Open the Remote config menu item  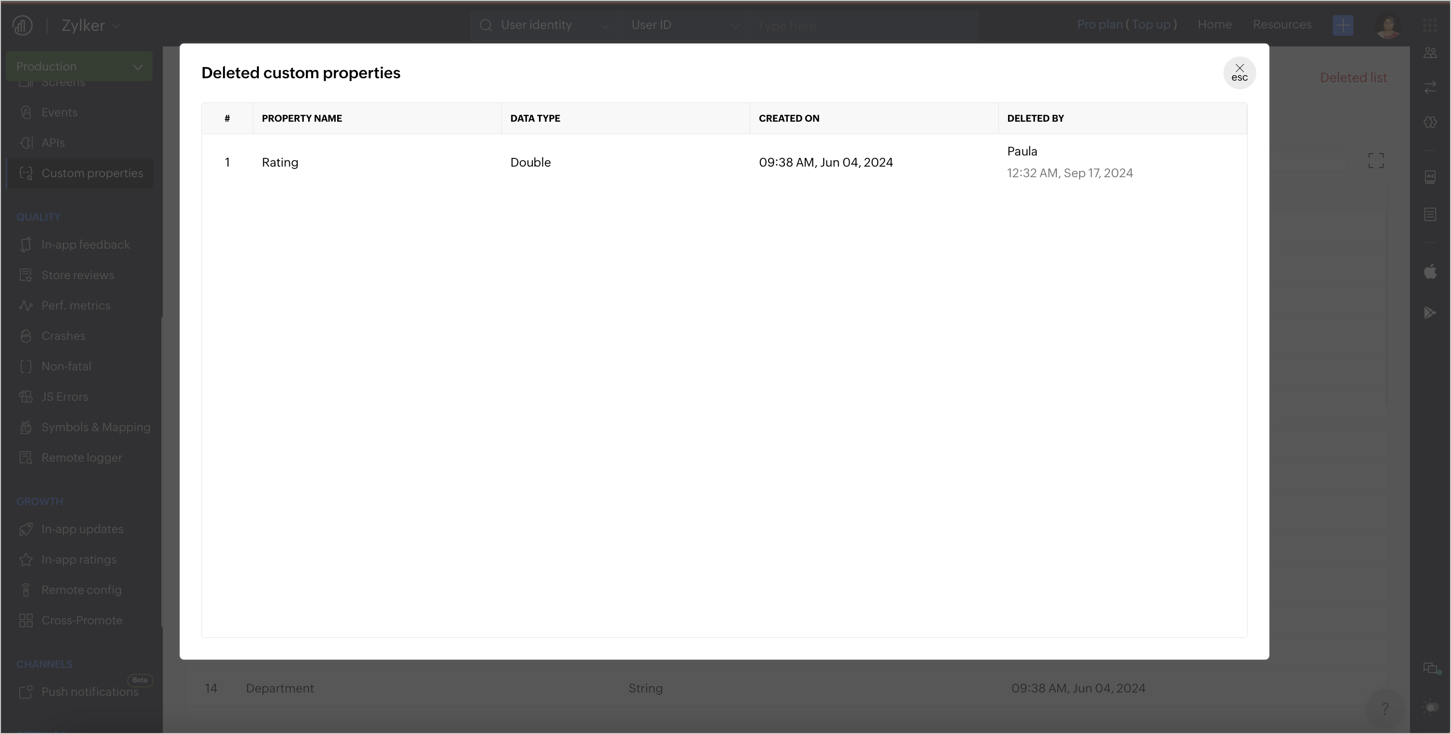81,590
